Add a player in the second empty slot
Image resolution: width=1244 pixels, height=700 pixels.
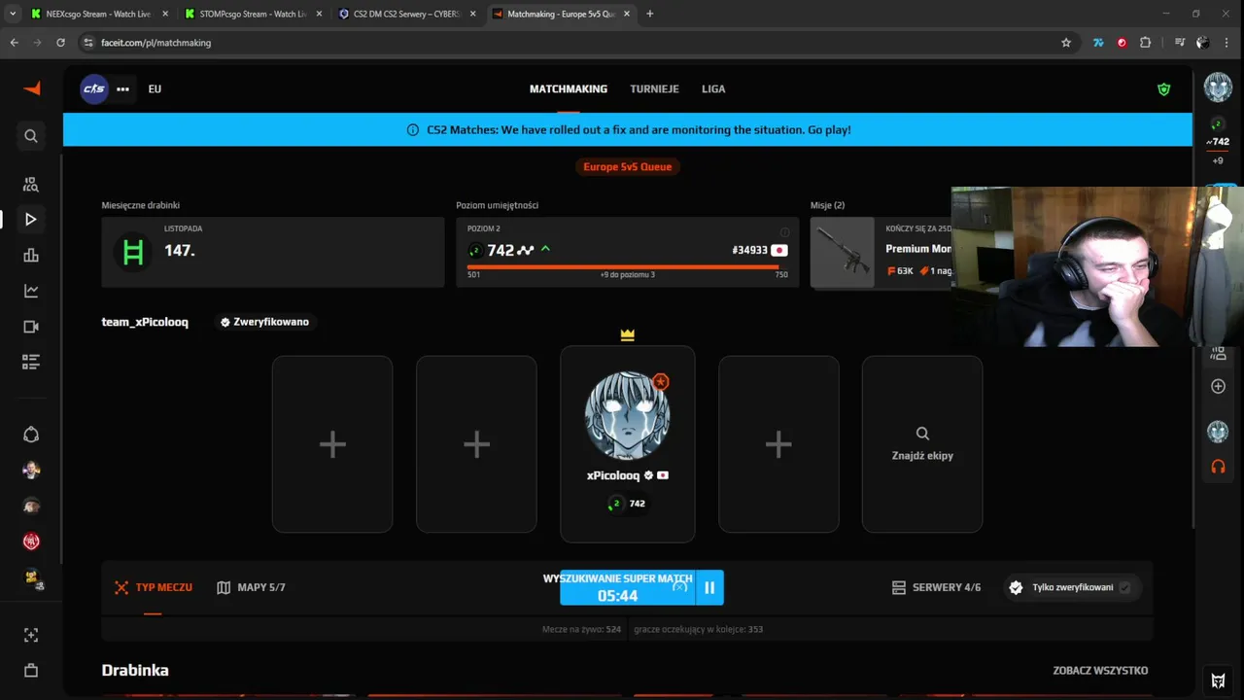[x=476, y=444]
